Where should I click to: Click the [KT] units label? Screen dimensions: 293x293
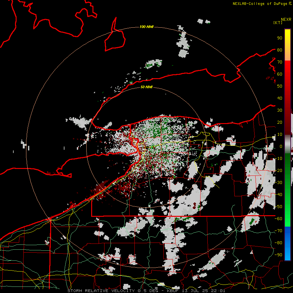[x=278, y=22]
